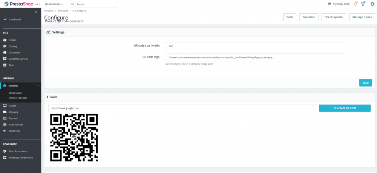Click the eye icon beside View my shop

click(329, 4)
